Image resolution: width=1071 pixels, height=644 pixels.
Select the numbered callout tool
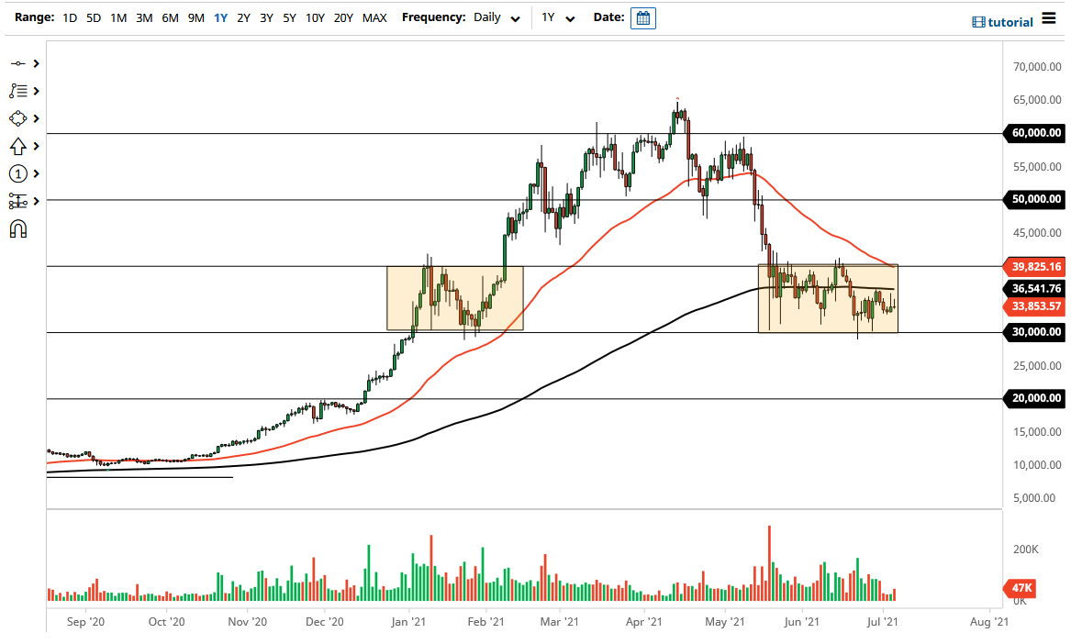[x=18, y=173]
